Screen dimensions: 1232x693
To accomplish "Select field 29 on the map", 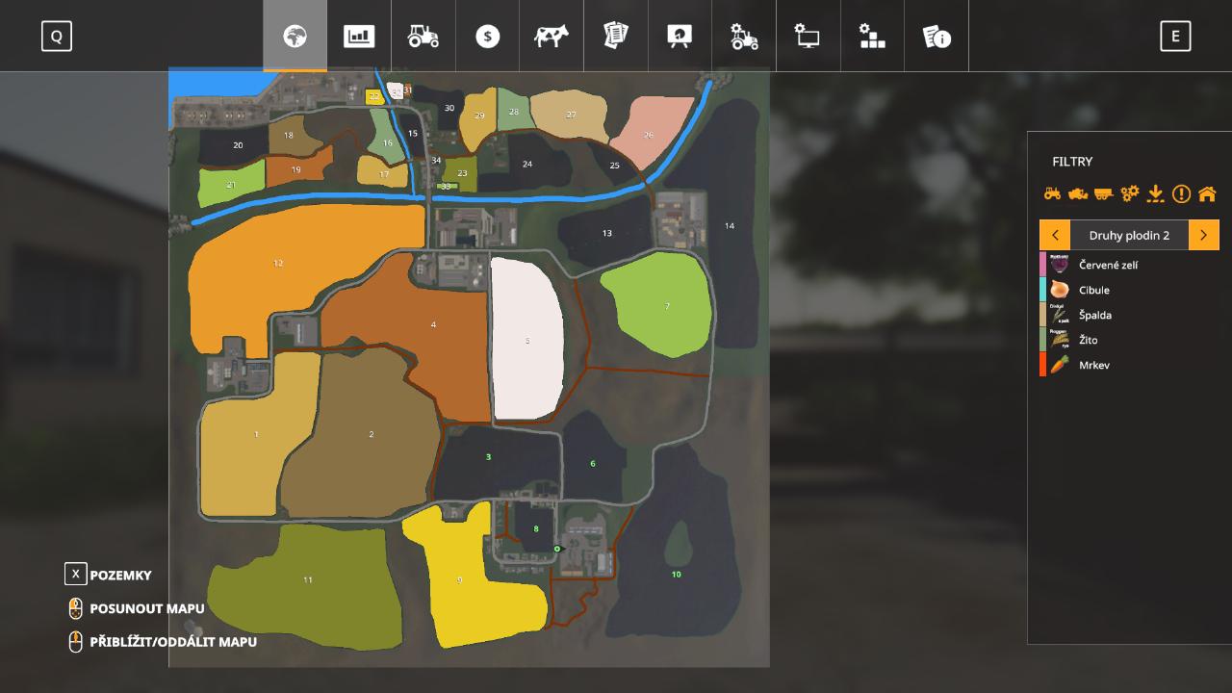I will 479,116.
